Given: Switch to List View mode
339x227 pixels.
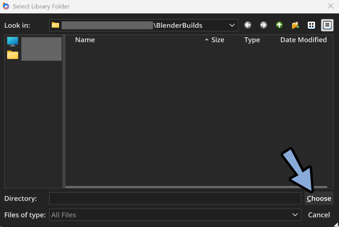Looking at the screenshot, I should pyautogui.click(x=311, y=25).
